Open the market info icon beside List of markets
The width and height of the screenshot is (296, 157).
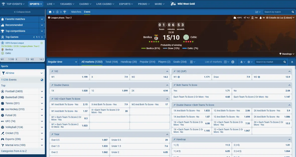click(x=233, y=62)
